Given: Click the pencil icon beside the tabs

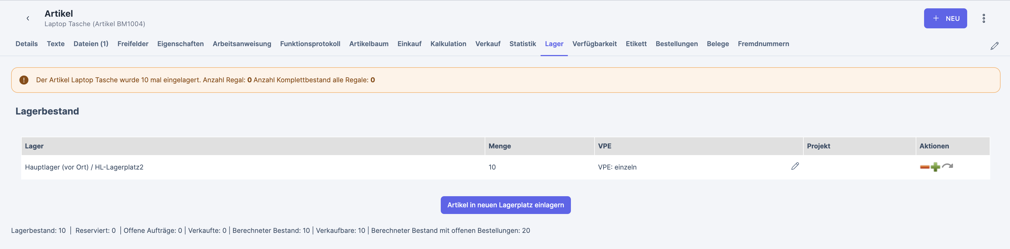Looking at the screenshot, I should point(994,46).
